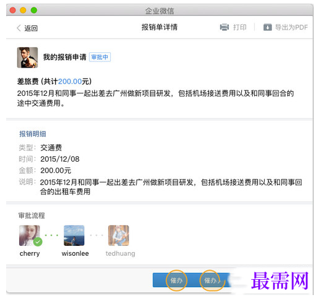The width and height of the screenshot is (320, 300).
Task: Click the 返回 text label
Action: (x=31, y=28)
